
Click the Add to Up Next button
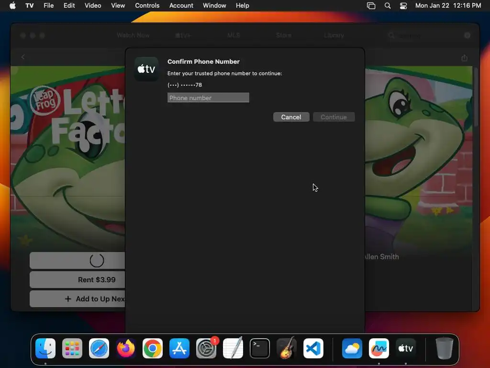pos(78,299)
